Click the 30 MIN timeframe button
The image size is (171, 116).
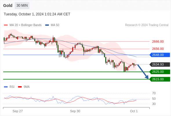22,6
